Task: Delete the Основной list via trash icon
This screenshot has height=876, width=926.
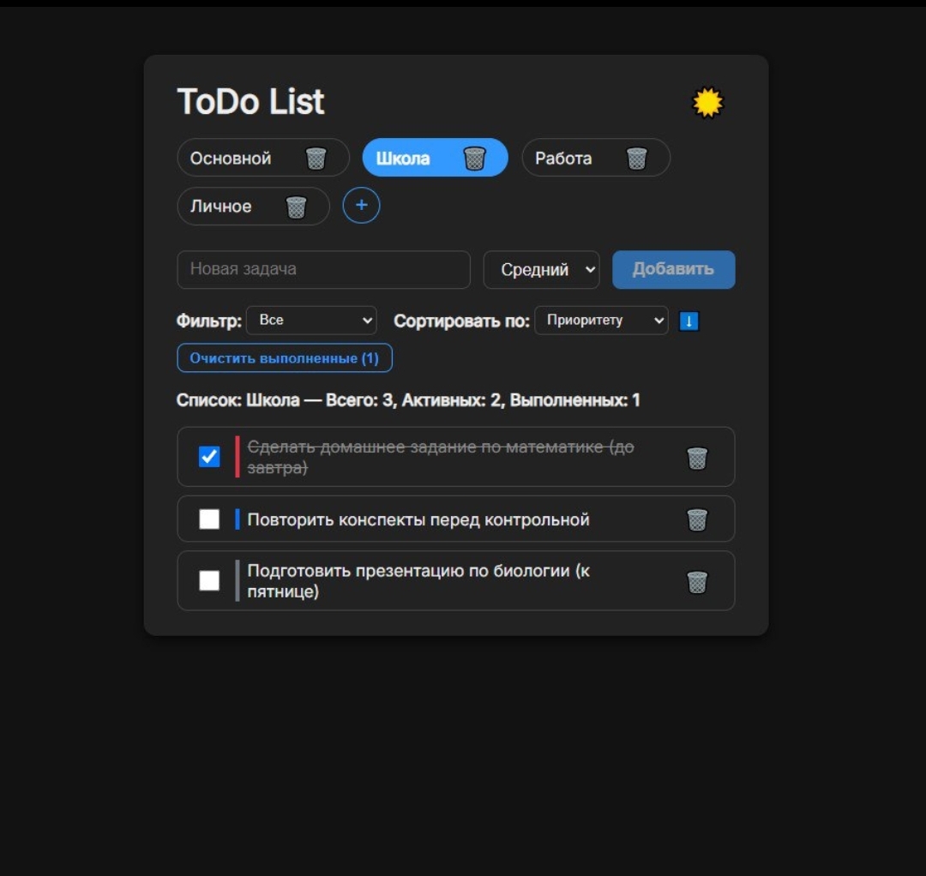Action: tap(316, 159)
